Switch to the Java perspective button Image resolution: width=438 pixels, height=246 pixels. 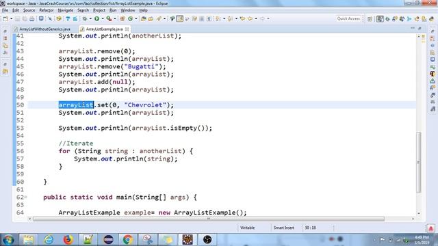(x=380, y=19)
